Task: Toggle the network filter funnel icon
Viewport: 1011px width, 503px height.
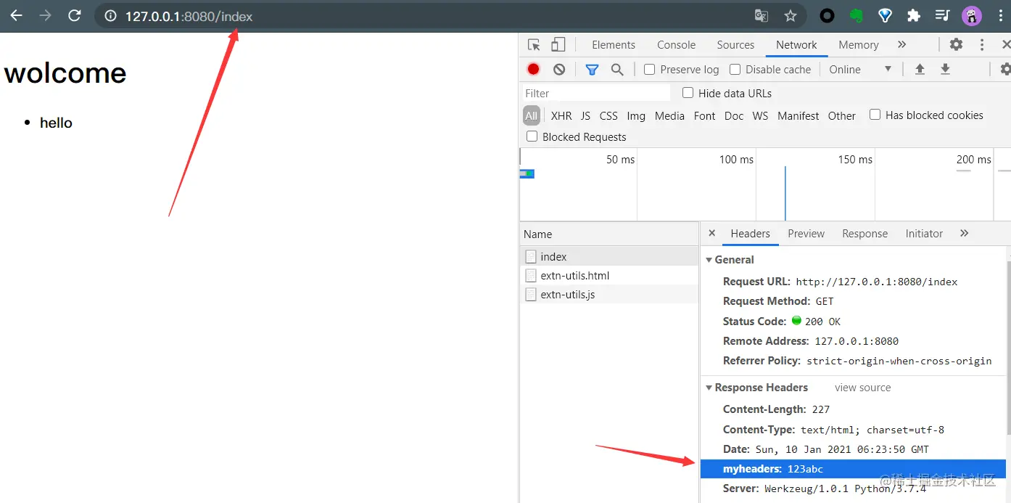Action: (x=592, y=70)
